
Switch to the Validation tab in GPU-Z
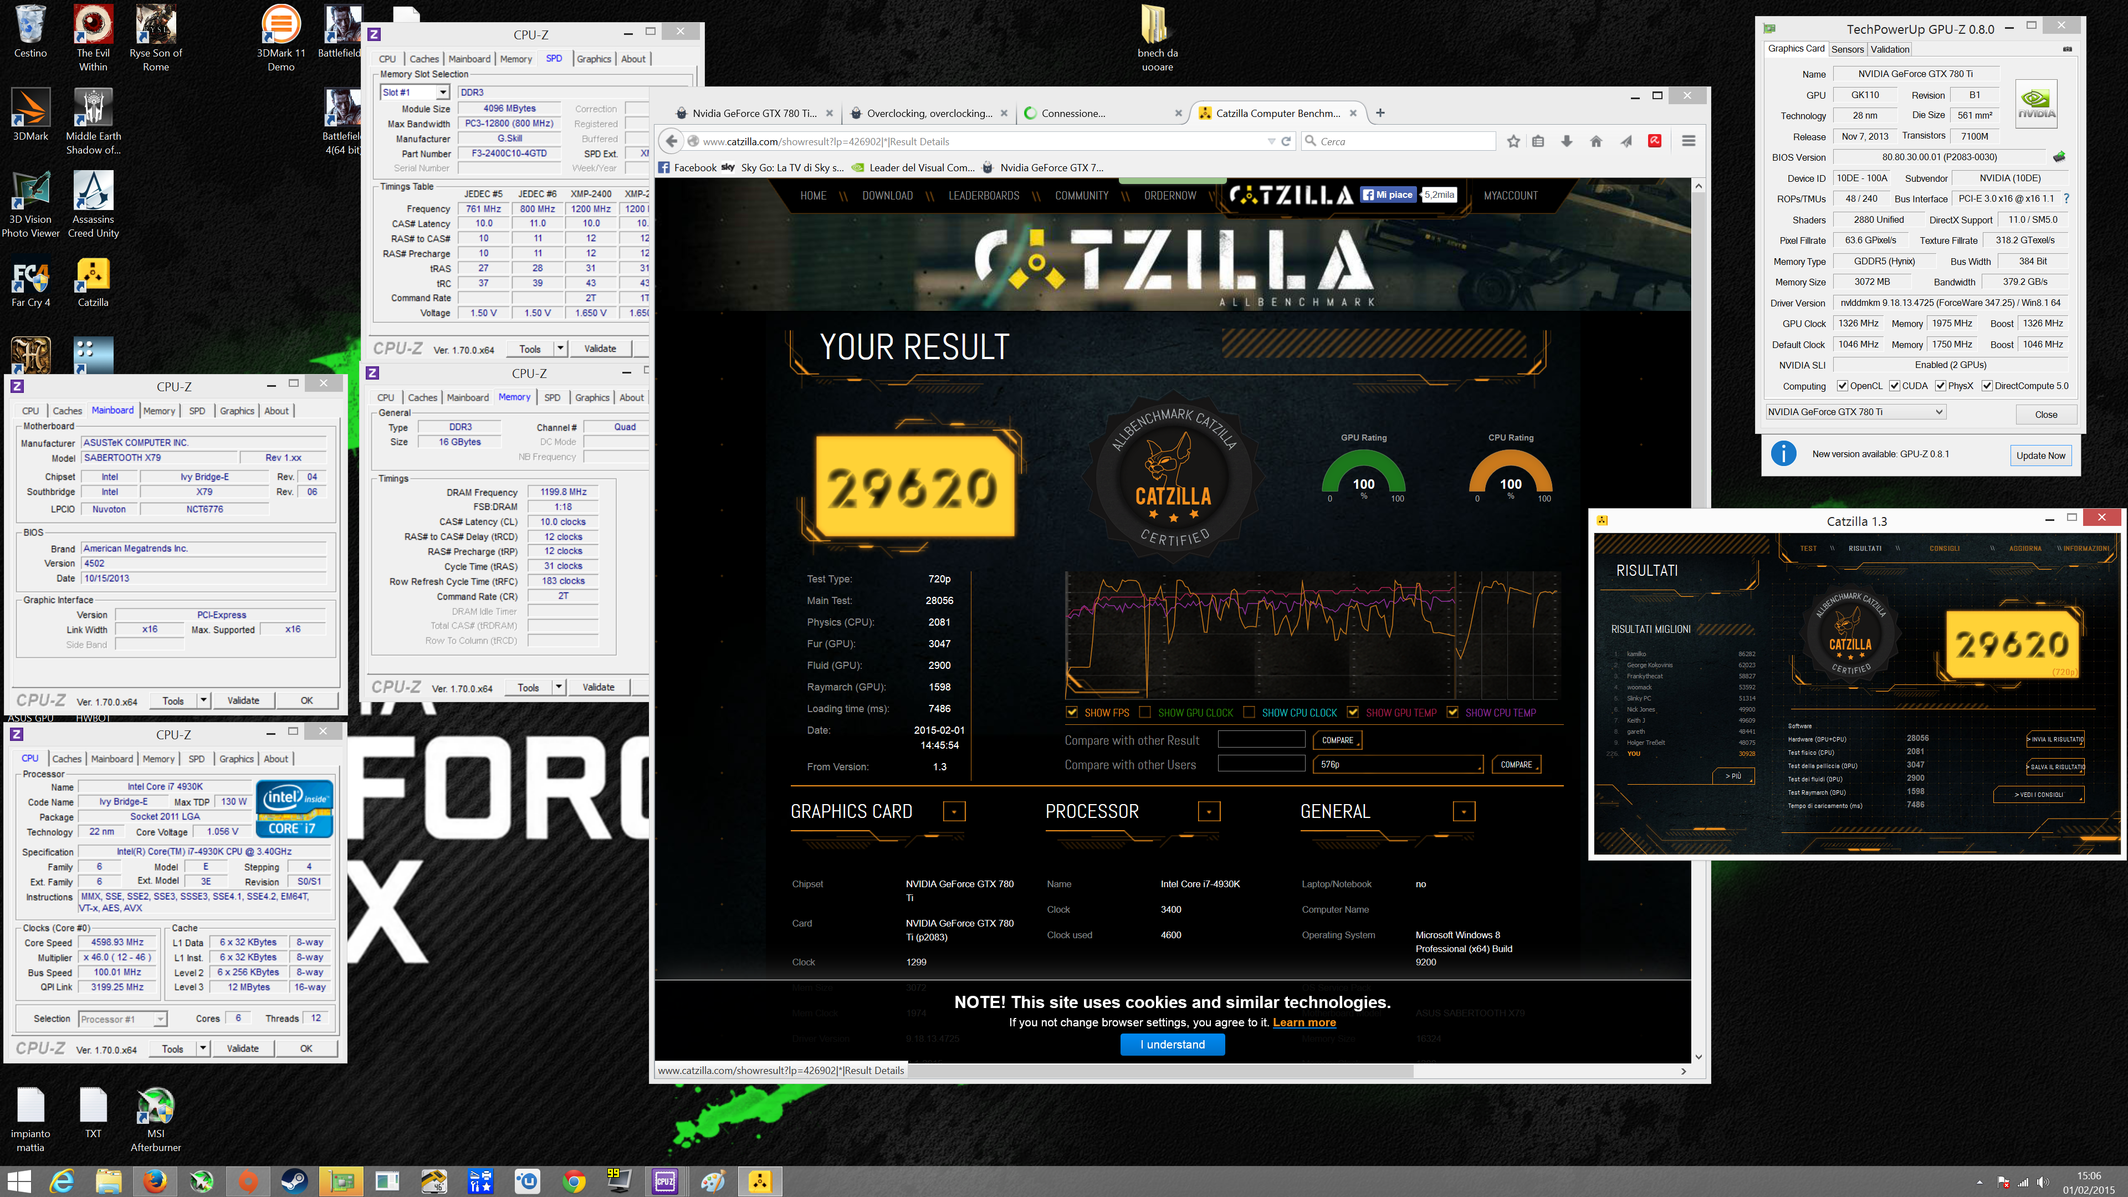(x=1889, y=49)
